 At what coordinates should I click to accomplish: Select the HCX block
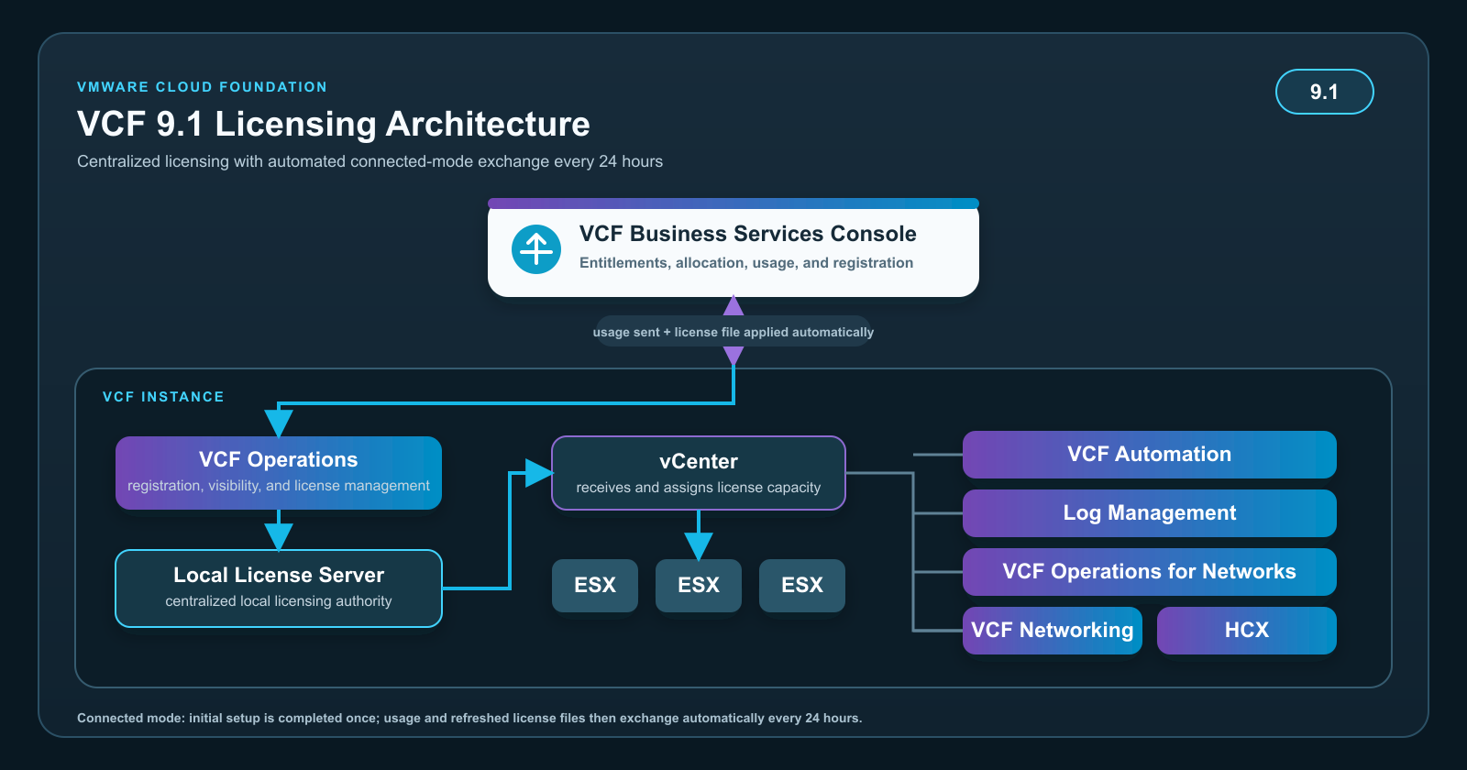click(1247, 631)
